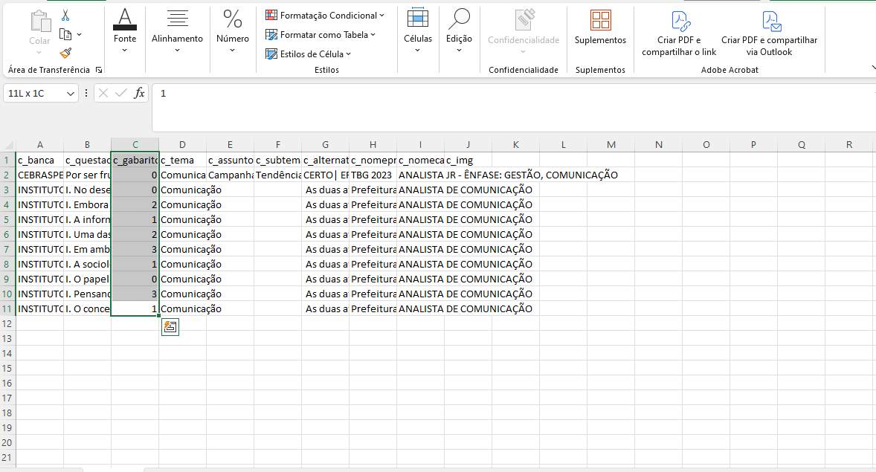Click cell 'I. Pensan' in row 10
The image size is (876, 472).
[x=87, y=294]
